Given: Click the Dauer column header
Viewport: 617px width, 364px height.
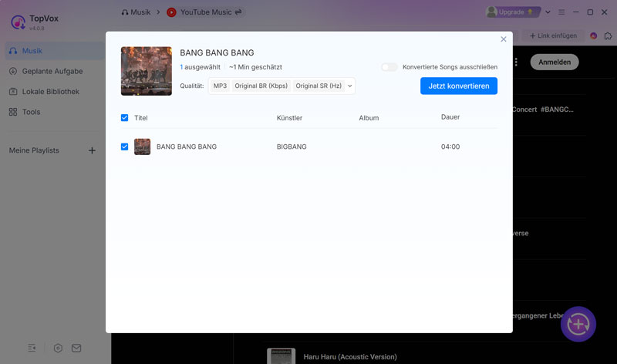Looking at the screenshot, I should pos(450,117).
